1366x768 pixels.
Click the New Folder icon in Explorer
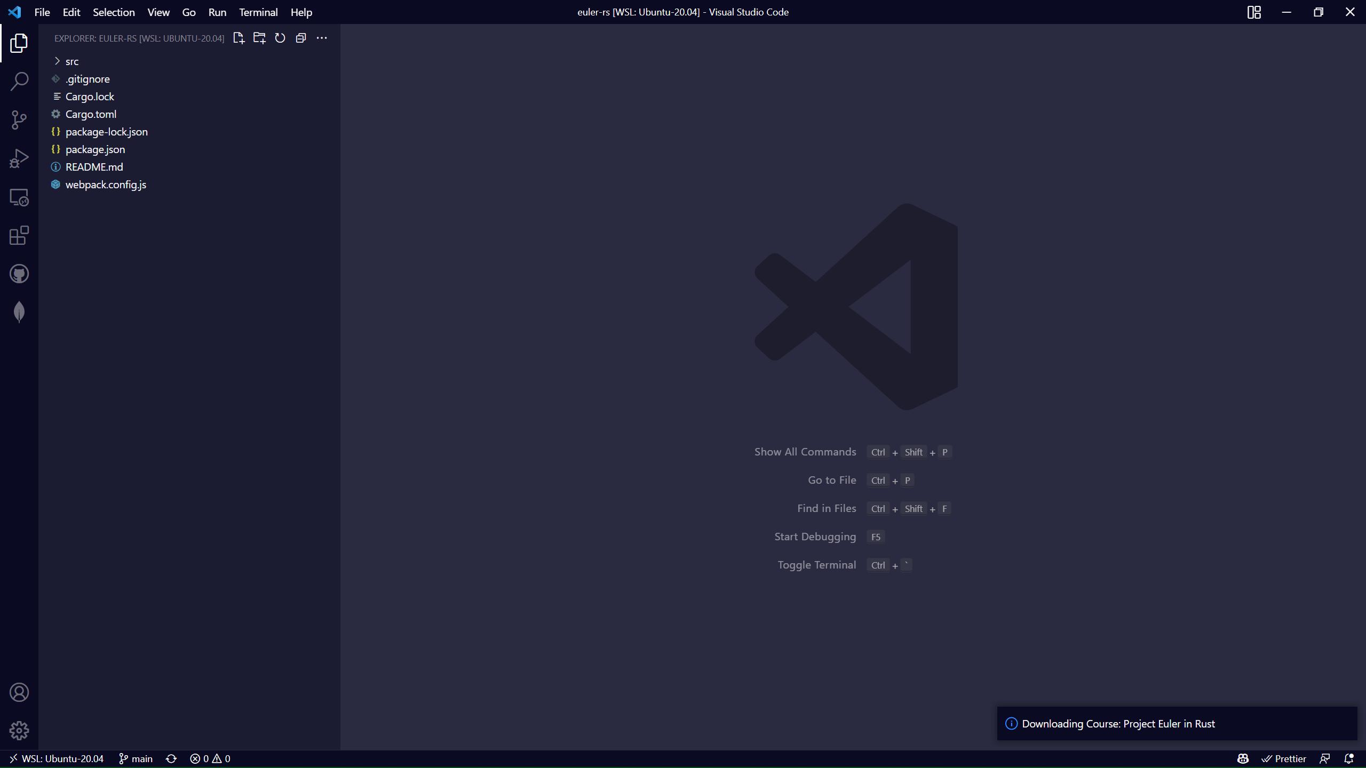(259, 38)
